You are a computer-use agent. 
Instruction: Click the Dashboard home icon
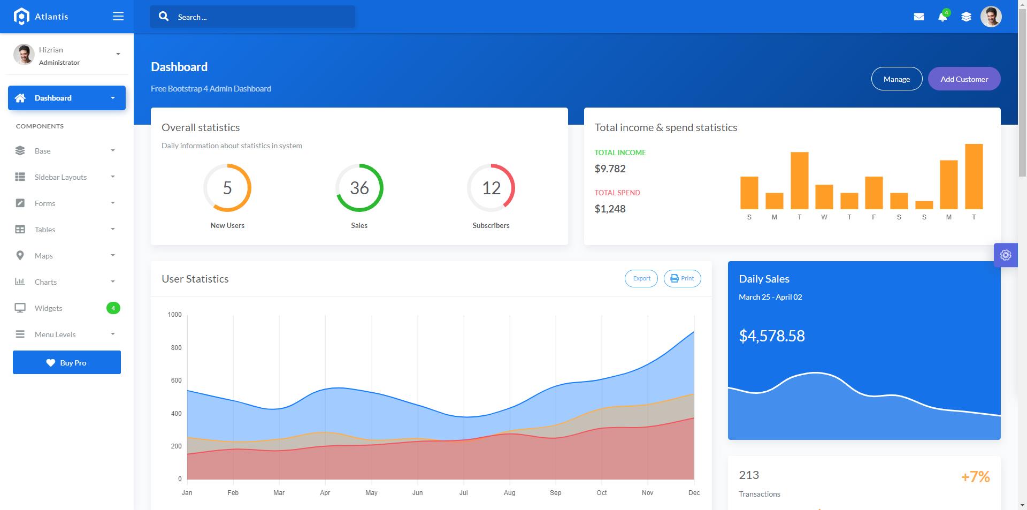[x=20, y=98]
